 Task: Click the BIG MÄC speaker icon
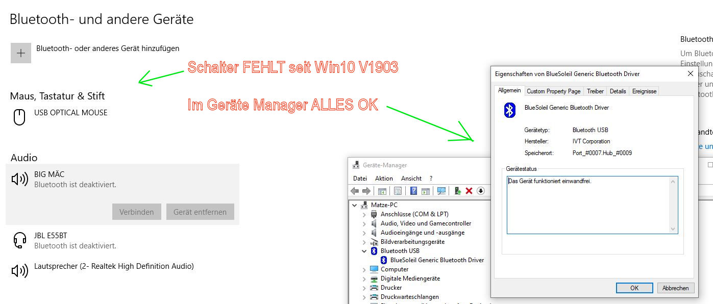tap(19, 179)
